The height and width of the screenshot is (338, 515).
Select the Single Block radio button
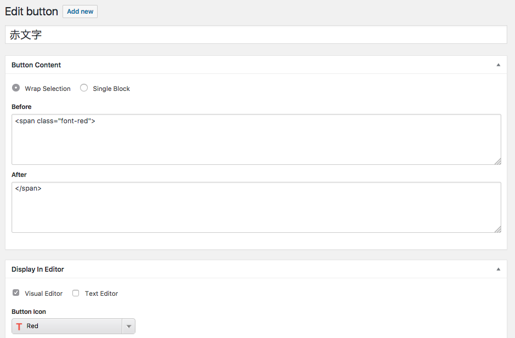[x=84, y=88]
